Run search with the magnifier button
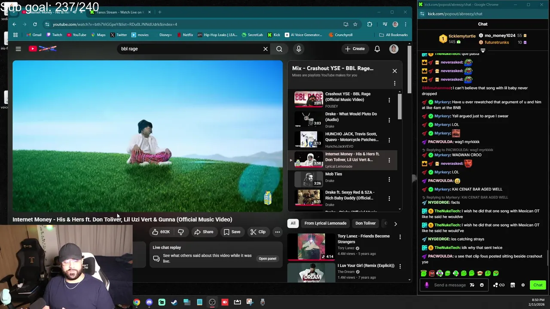Image resolution: width=550 pixels, height=309 pixels. 279,49
